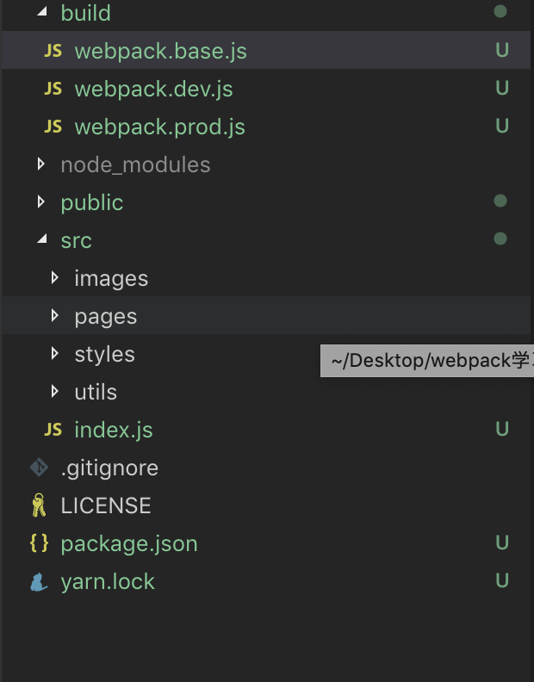Open the utils folder
The image size is (534, 682).
(96, 392)
